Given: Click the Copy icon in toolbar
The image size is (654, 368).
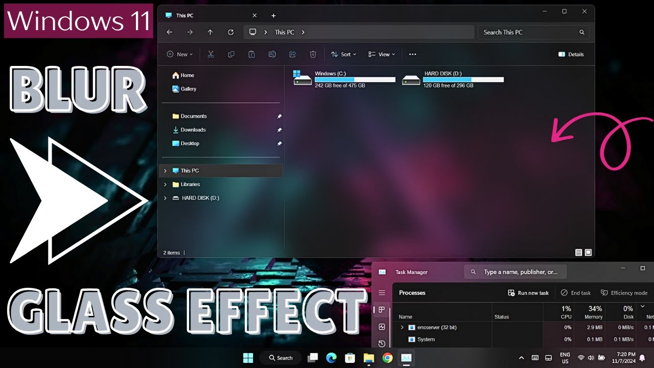Looking at the screenshot, I should point(231,54).
